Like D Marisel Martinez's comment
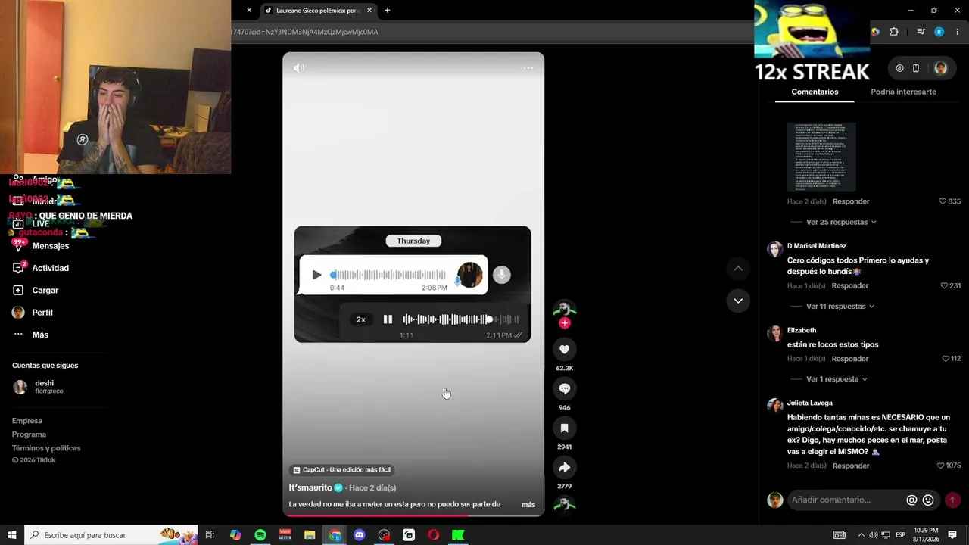 click(x=944, y=286)
